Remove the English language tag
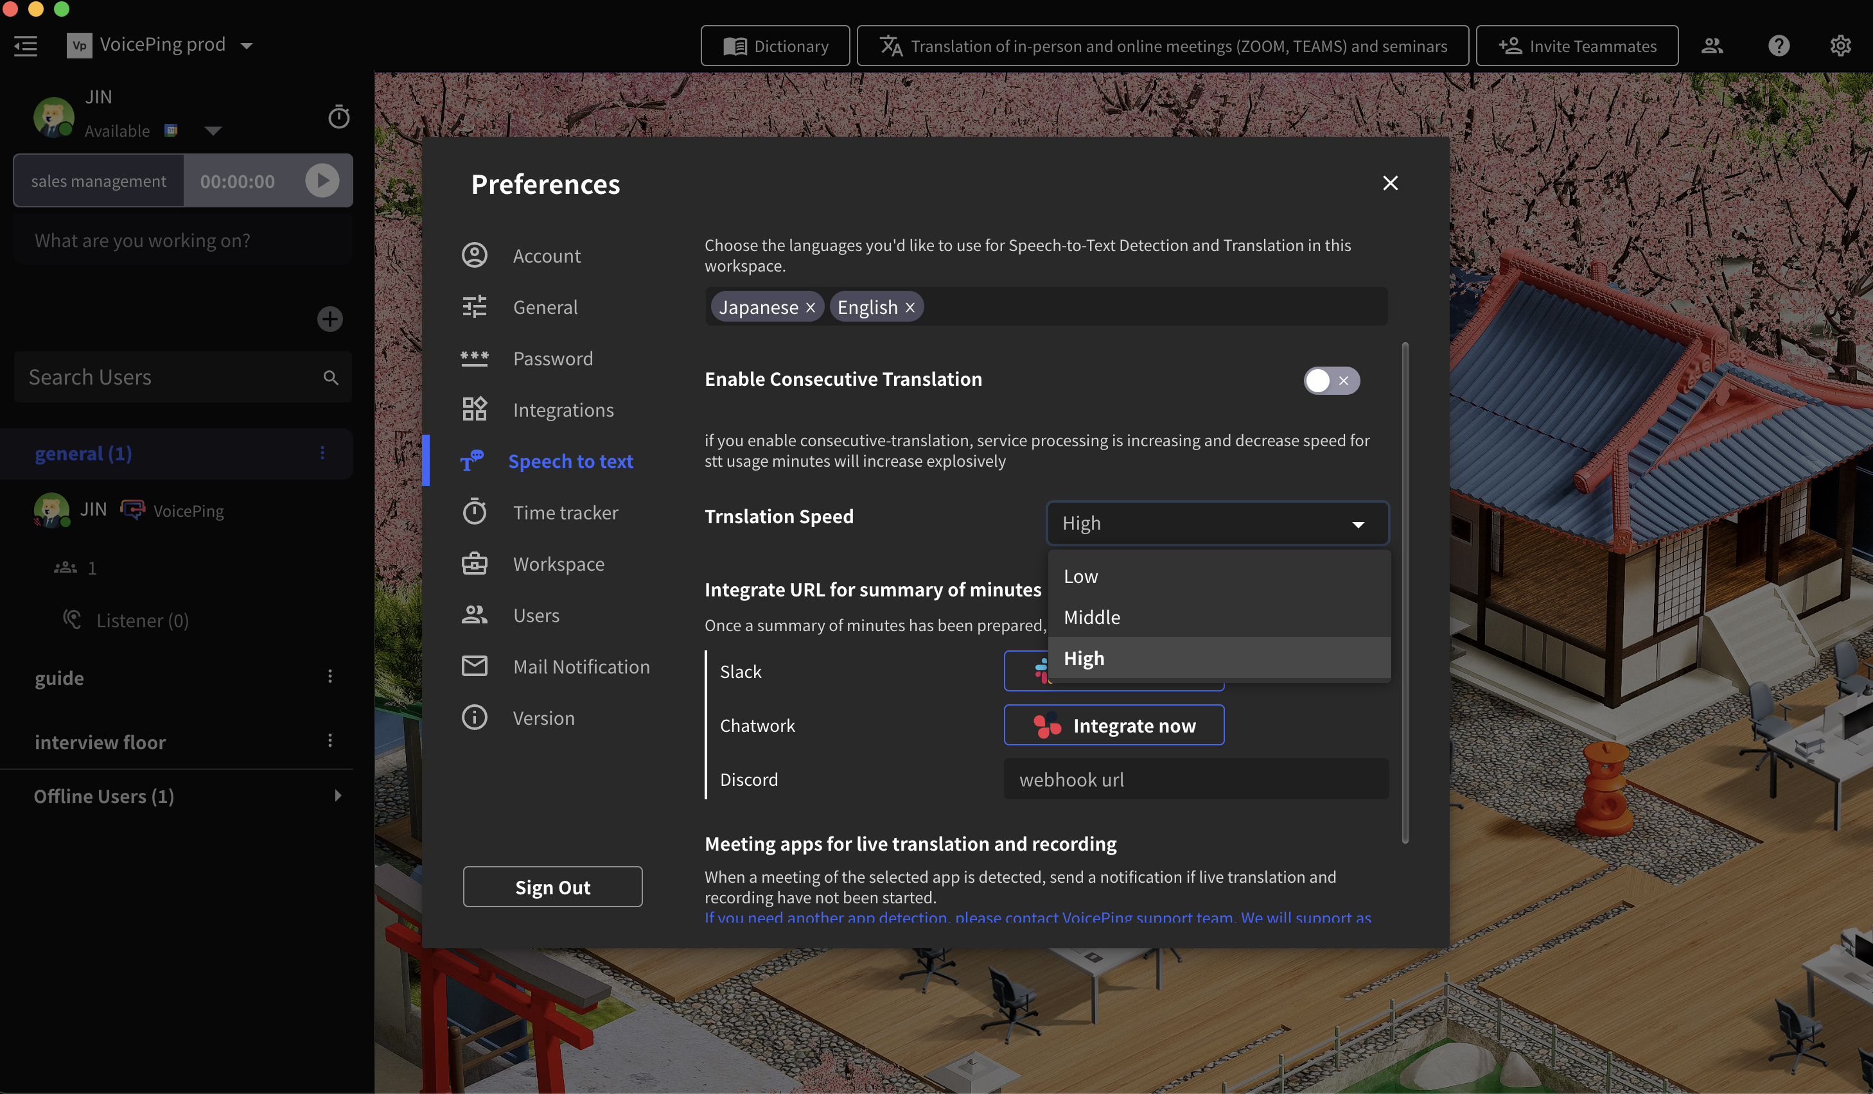The height and width of the screenshot is (1094, 1873). click(910, 306)
